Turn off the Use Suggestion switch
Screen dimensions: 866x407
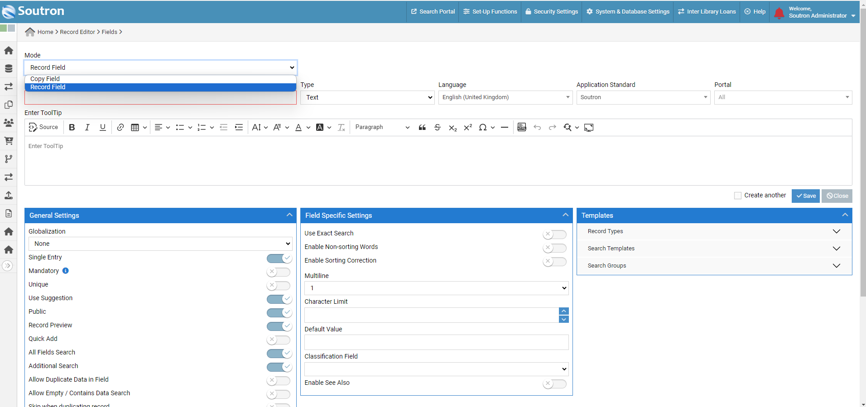279,299
